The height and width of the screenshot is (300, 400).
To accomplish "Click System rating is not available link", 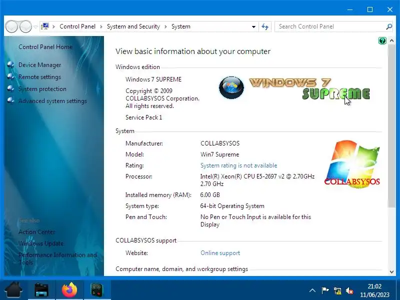I will 239,165.
